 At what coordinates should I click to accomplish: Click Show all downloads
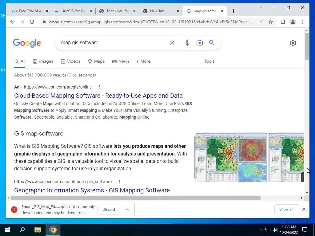286,209
